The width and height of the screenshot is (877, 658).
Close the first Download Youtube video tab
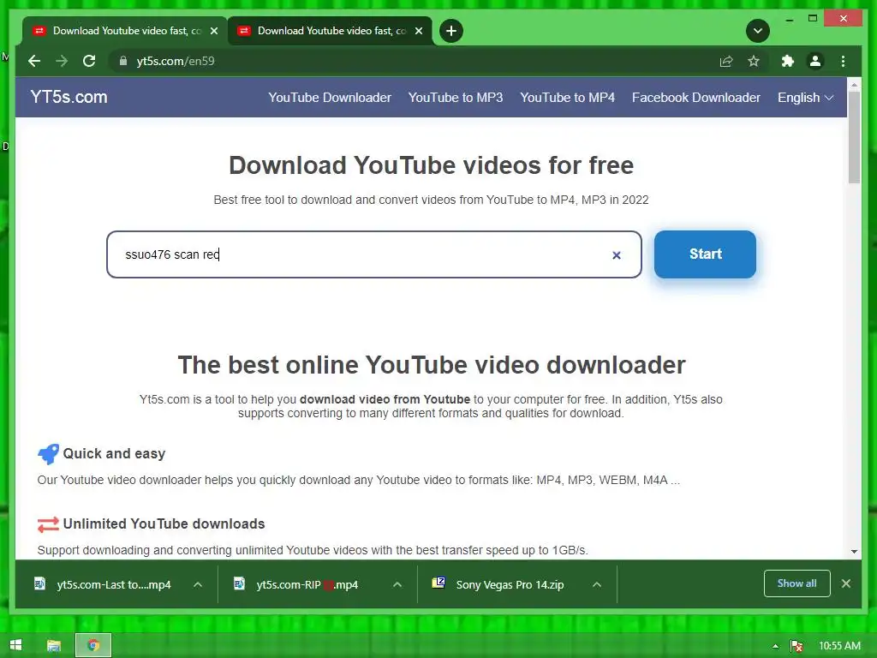pyautogui.click(x=214, y=31)
